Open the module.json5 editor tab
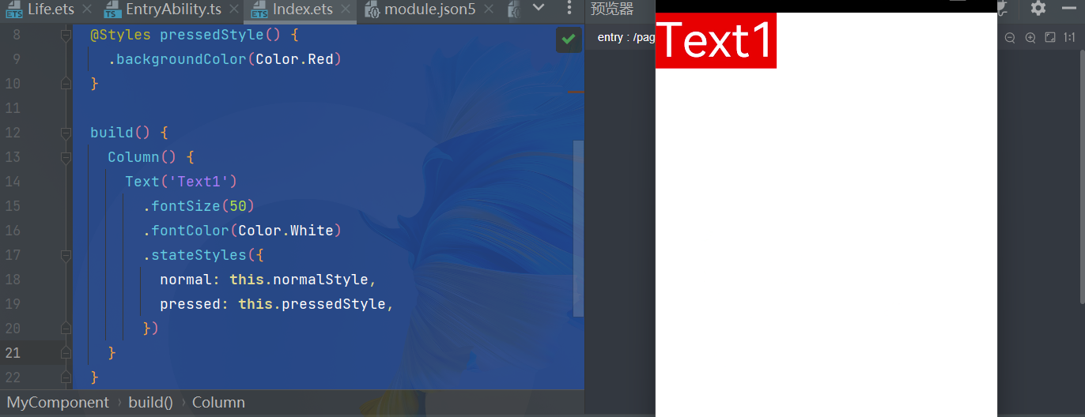 click(x=430, y=9)
